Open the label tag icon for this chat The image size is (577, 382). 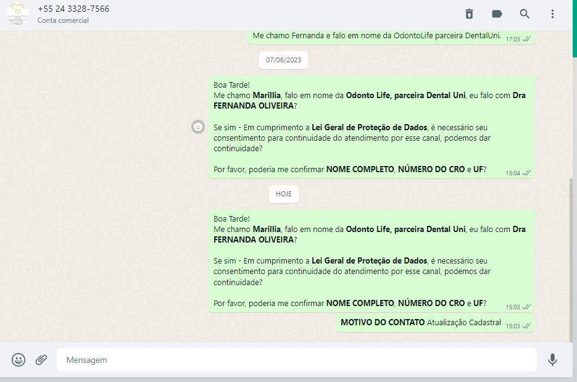[x=497, y=14]
